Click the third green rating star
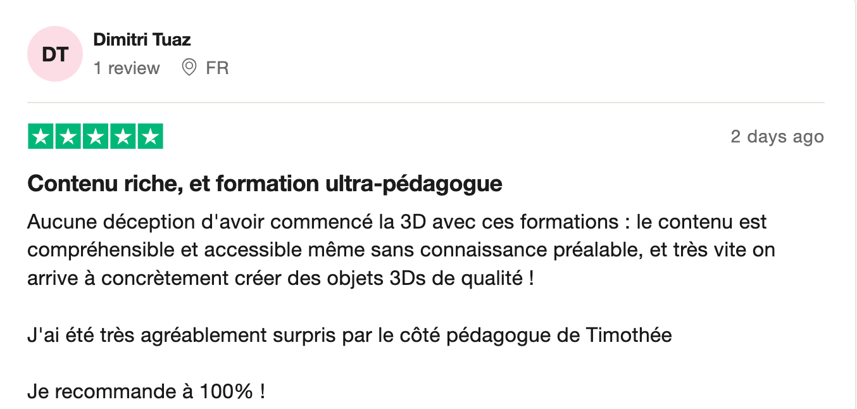The height and width of the screenshot is (409, 857). (96, 137)
